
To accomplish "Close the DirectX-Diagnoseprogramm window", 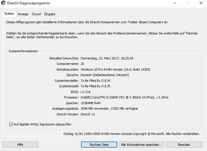I will (201, 3).
